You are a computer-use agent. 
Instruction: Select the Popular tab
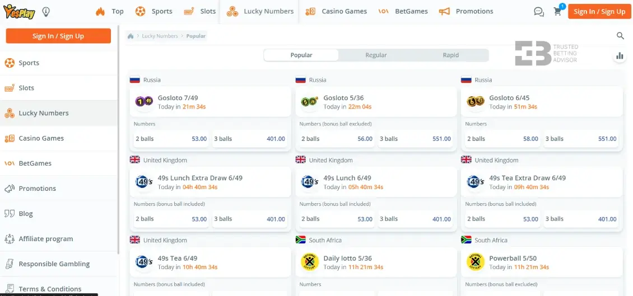pos(301,55)
